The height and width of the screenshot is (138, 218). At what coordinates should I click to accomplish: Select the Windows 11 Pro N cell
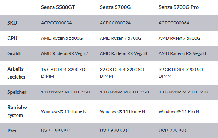[x=179, y=111]
